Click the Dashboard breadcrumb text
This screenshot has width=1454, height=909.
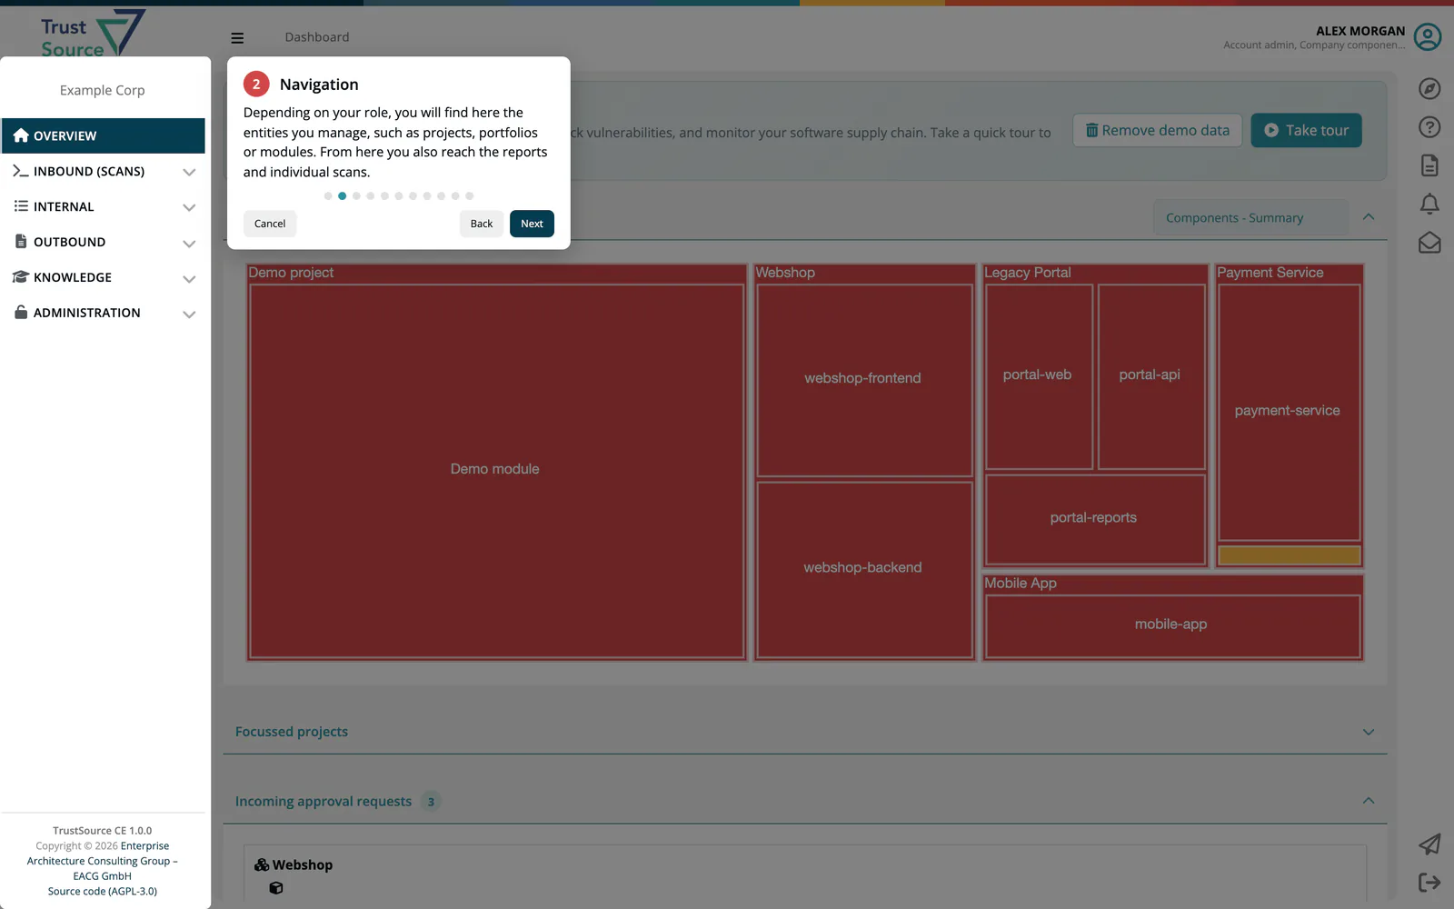click(317, 37)
